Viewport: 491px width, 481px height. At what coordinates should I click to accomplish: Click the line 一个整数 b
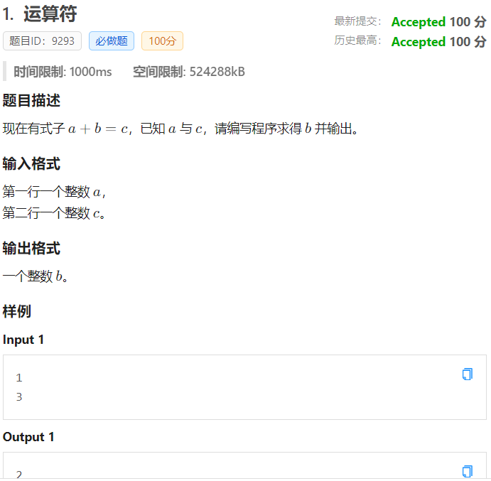[x=35, y=276]
